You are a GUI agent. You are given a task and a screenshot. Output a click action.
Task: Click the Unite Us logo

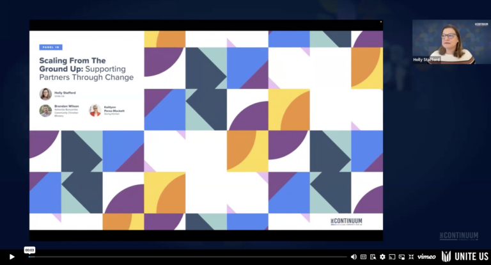pos(465,256)
